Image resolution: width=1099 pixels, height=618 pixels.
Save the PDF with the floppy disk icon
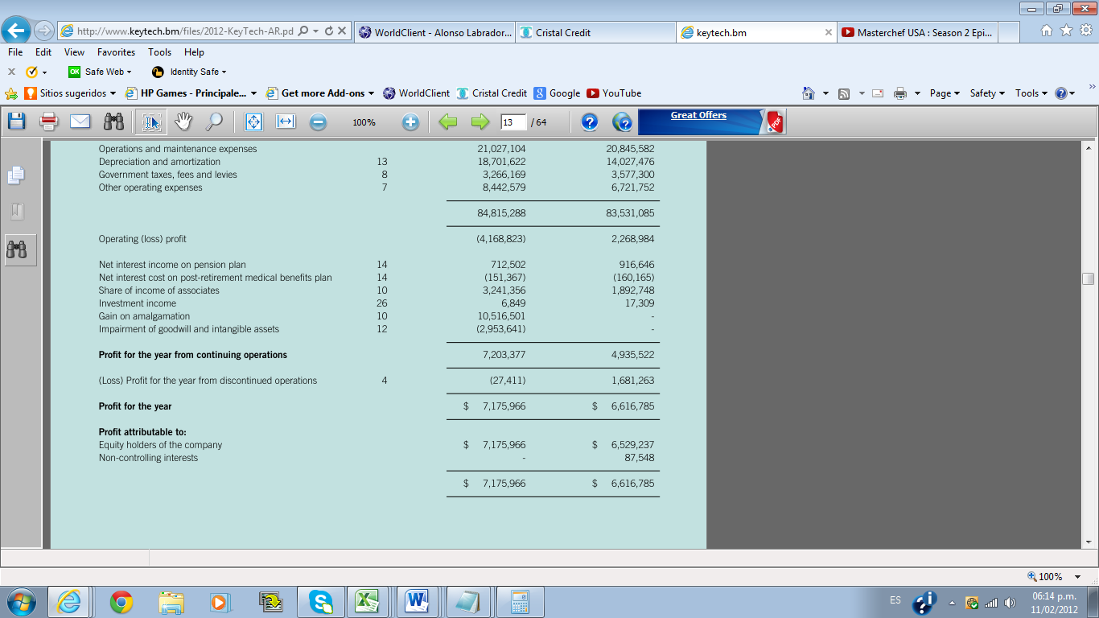point(16,122)
